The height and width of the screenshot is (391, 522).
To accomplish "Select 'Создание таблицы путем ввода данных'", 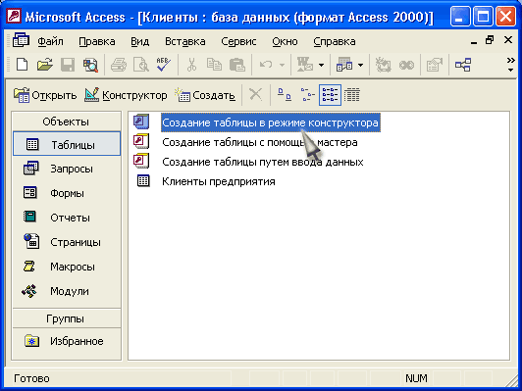I will pyautogui.click(x=262, y=162).
